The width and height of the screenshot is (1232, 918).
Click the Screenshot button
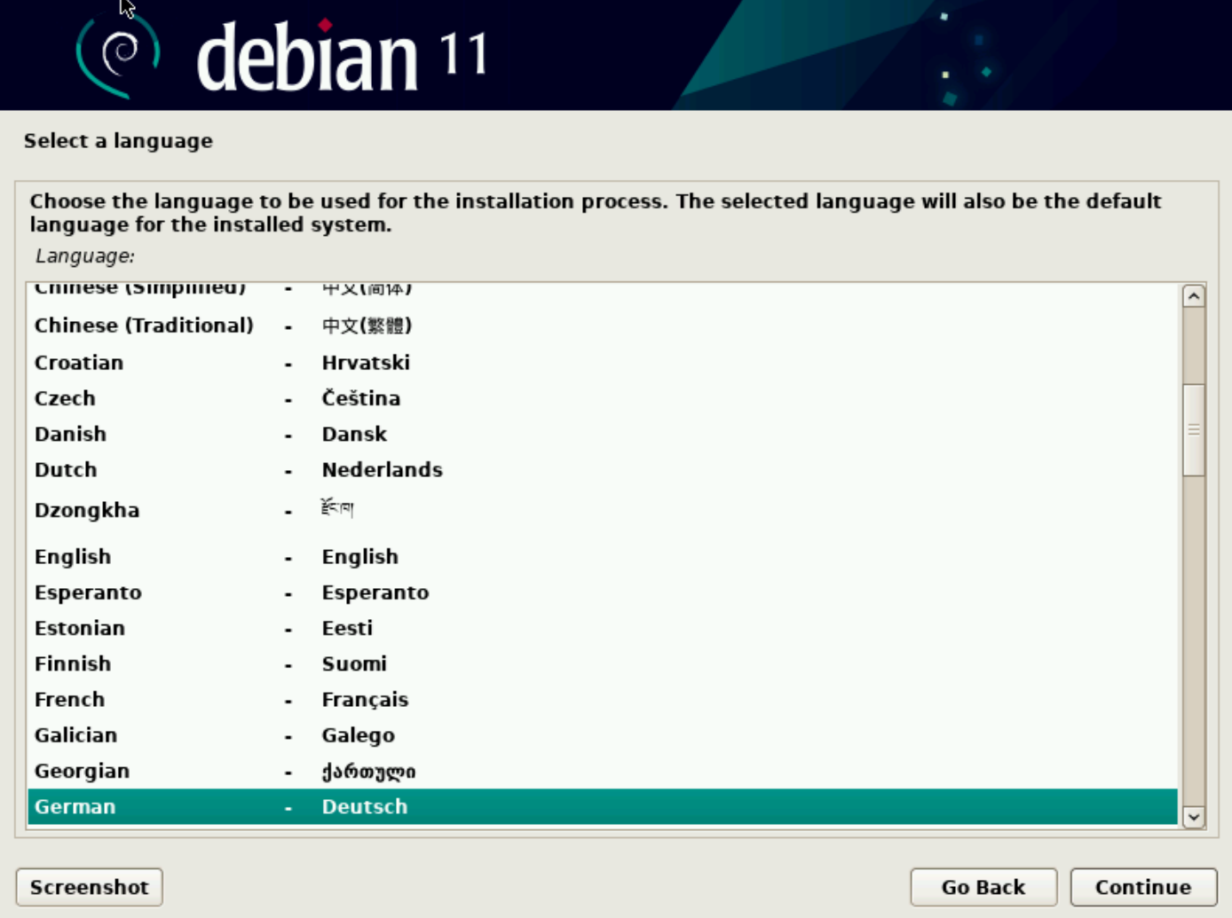click(90, 887)
